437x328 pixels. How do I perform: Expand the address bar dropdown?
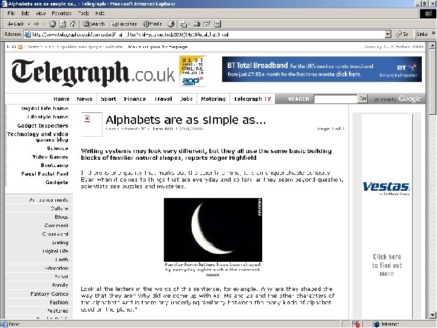coord(388,34)
